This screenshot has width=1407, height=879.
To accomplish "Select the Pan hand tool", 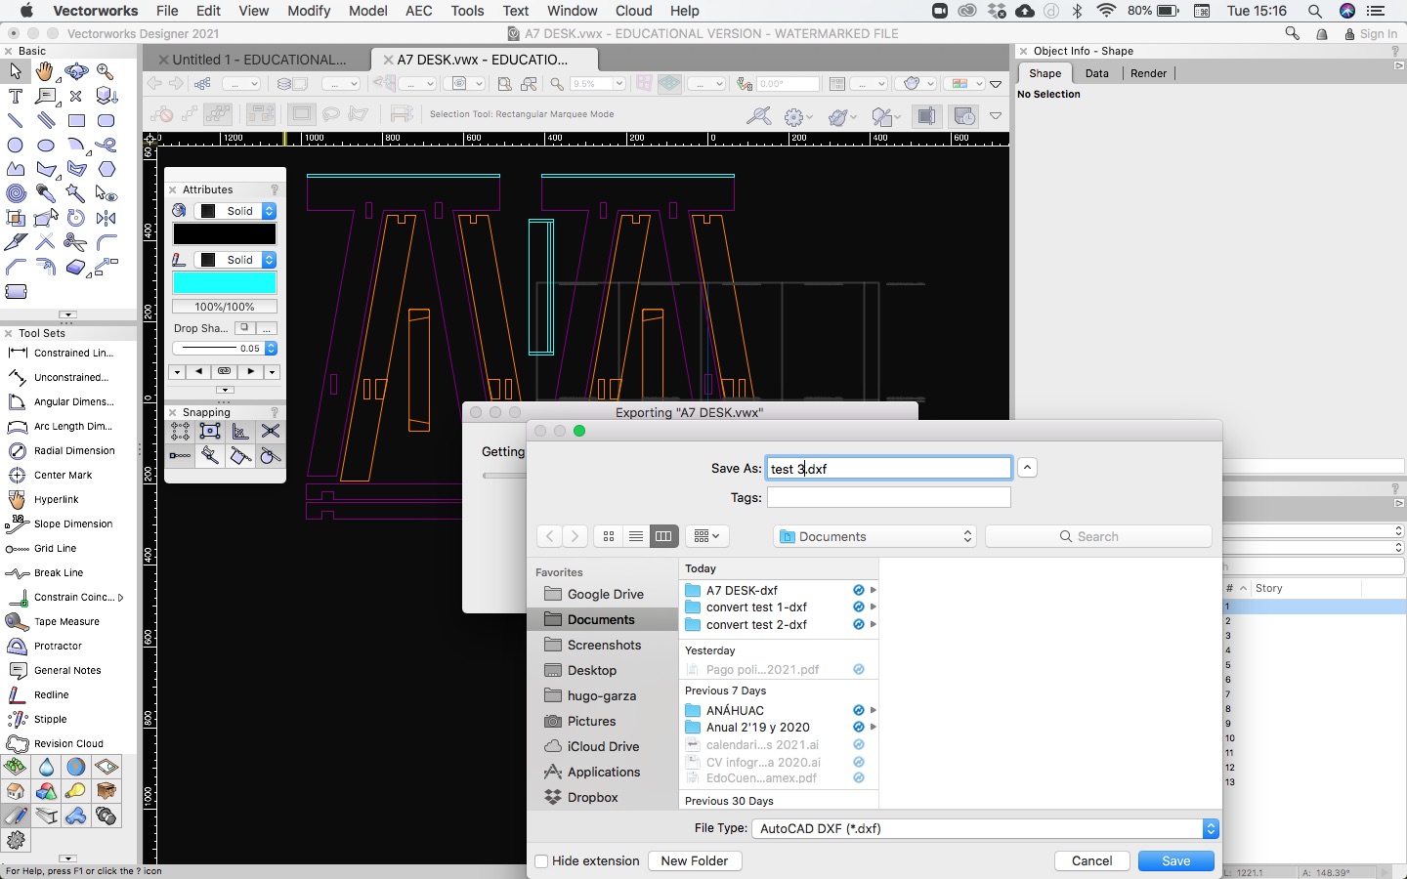I will [45, 72].
